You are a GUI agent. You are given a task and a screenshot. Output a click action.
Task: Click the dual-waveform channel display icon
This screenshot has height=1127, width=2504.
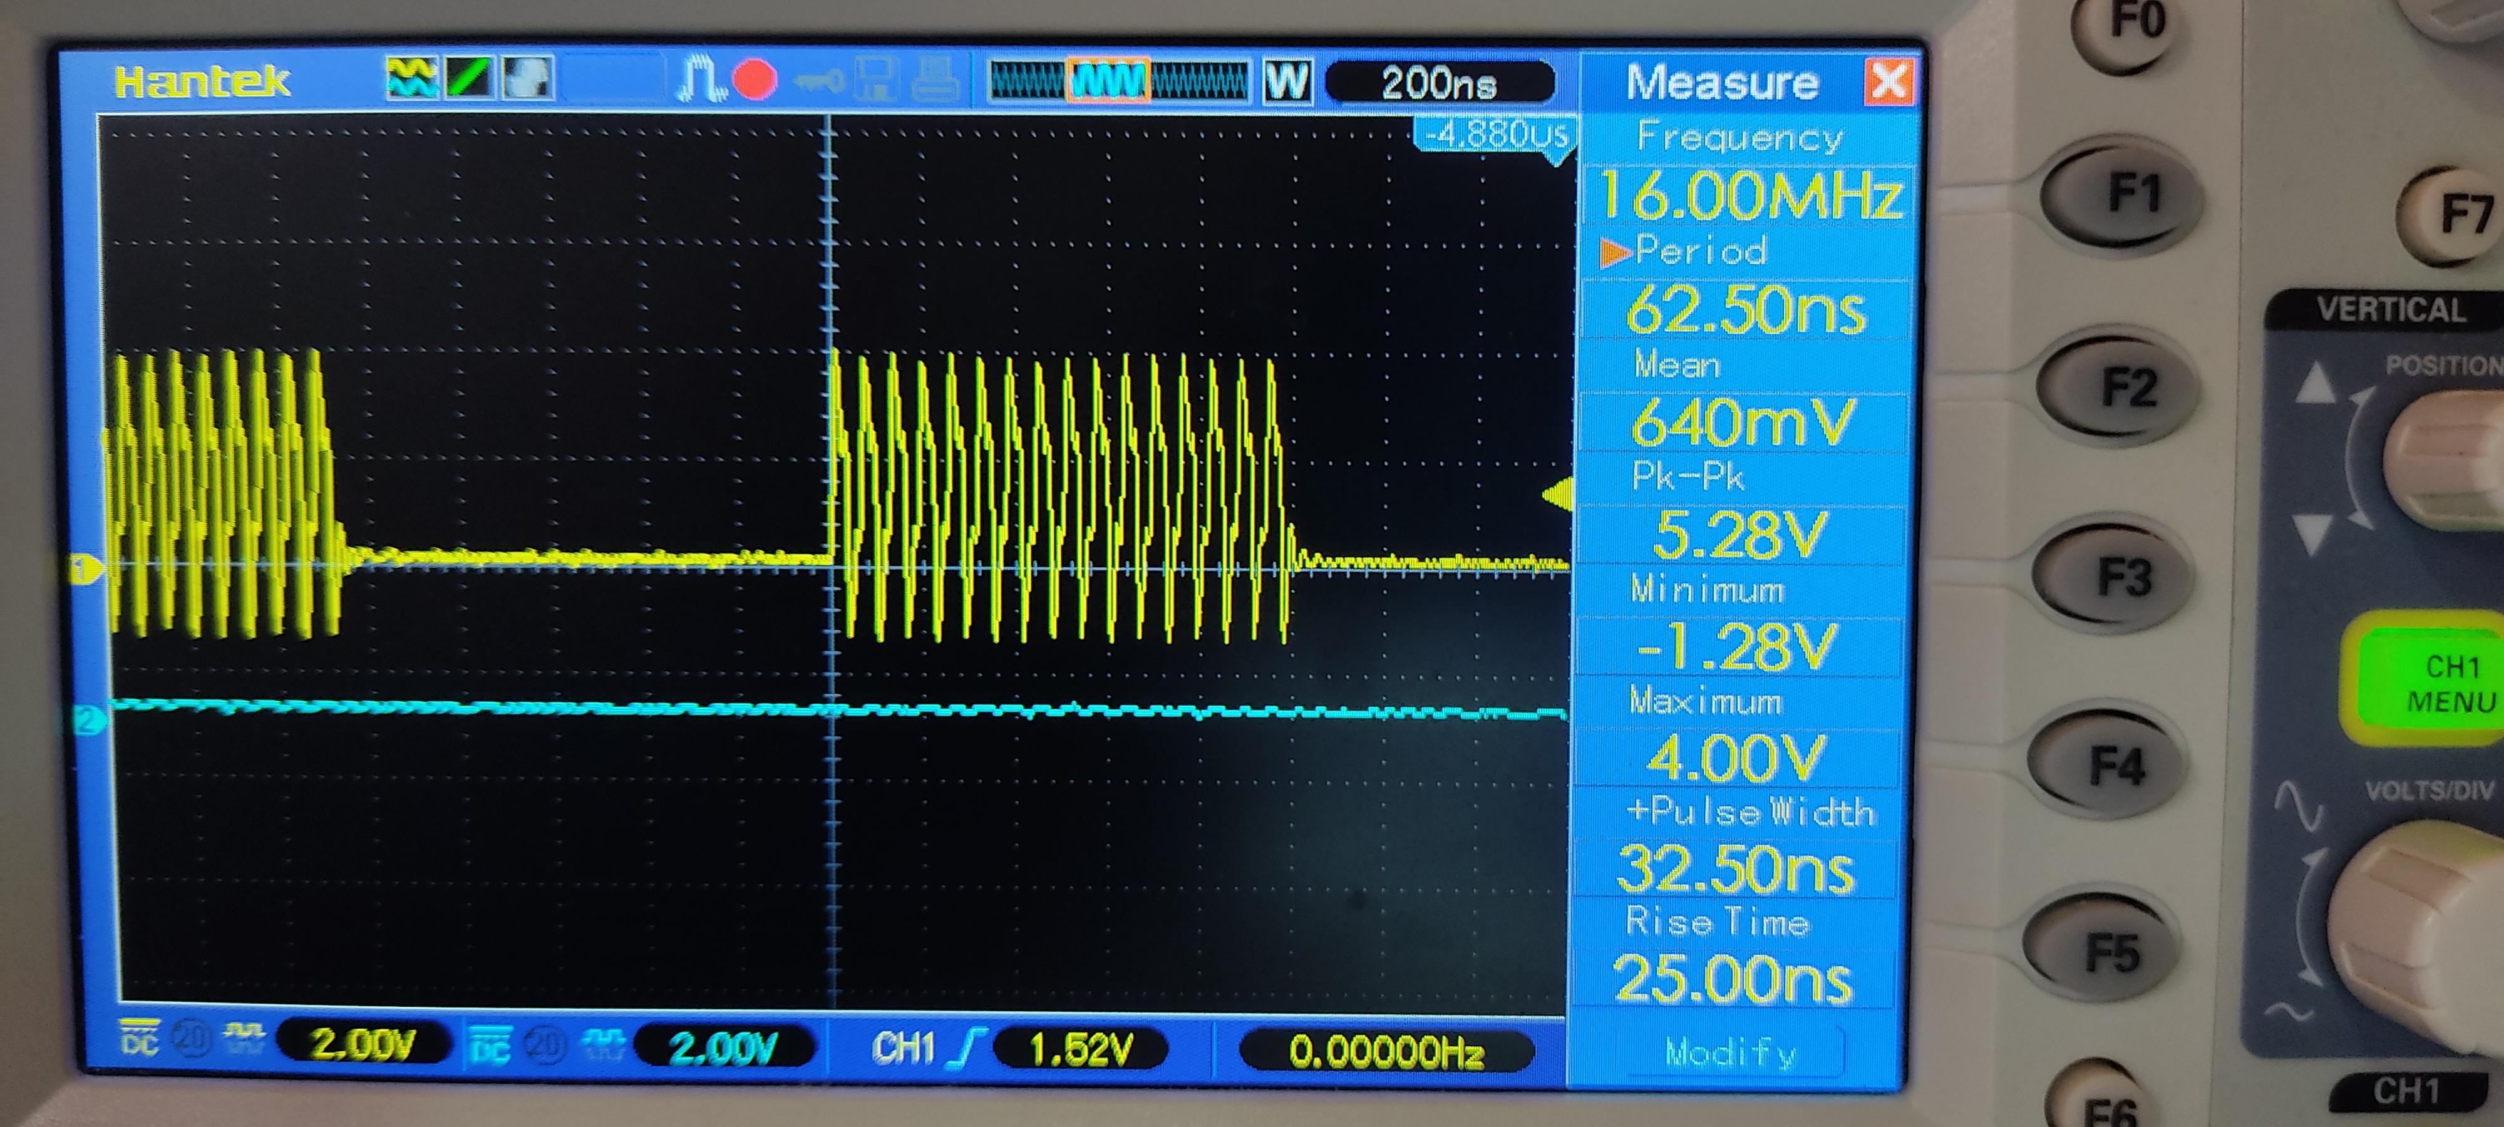tap(411, 78)
